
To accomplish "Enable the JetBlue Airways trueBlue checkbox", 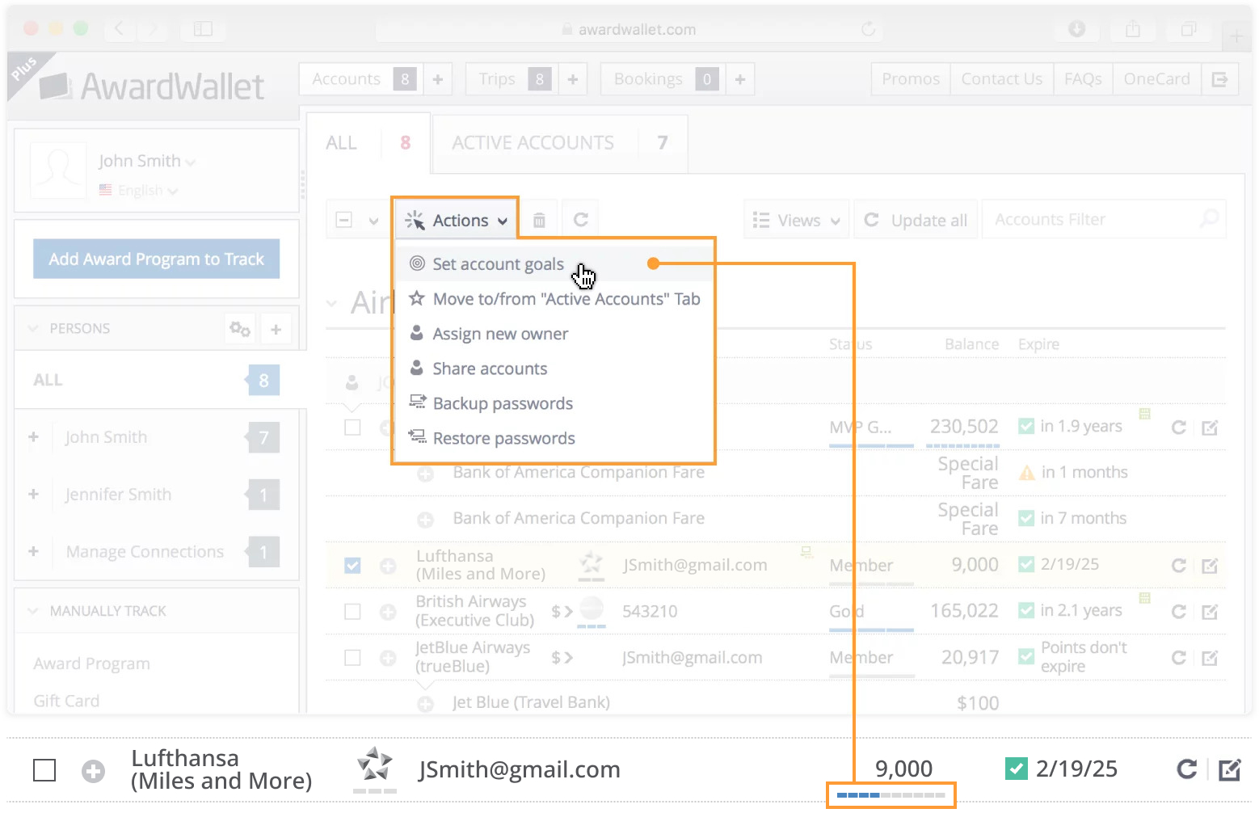I will 352,657.
